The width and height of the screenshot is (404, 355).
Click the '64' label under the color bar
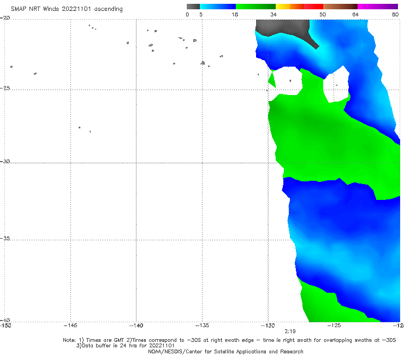point(355,14)
